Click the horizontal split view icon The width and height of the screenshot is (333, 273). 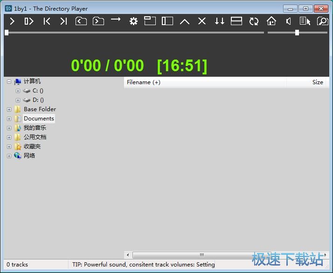click(x=236, y=21)
